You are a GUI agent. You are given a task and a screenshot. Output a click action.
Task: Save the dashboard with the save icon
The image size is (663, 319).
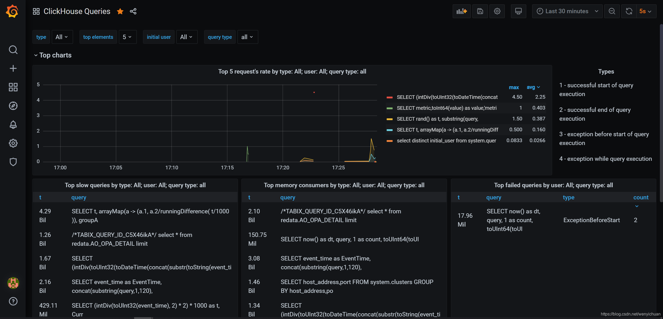480,11
